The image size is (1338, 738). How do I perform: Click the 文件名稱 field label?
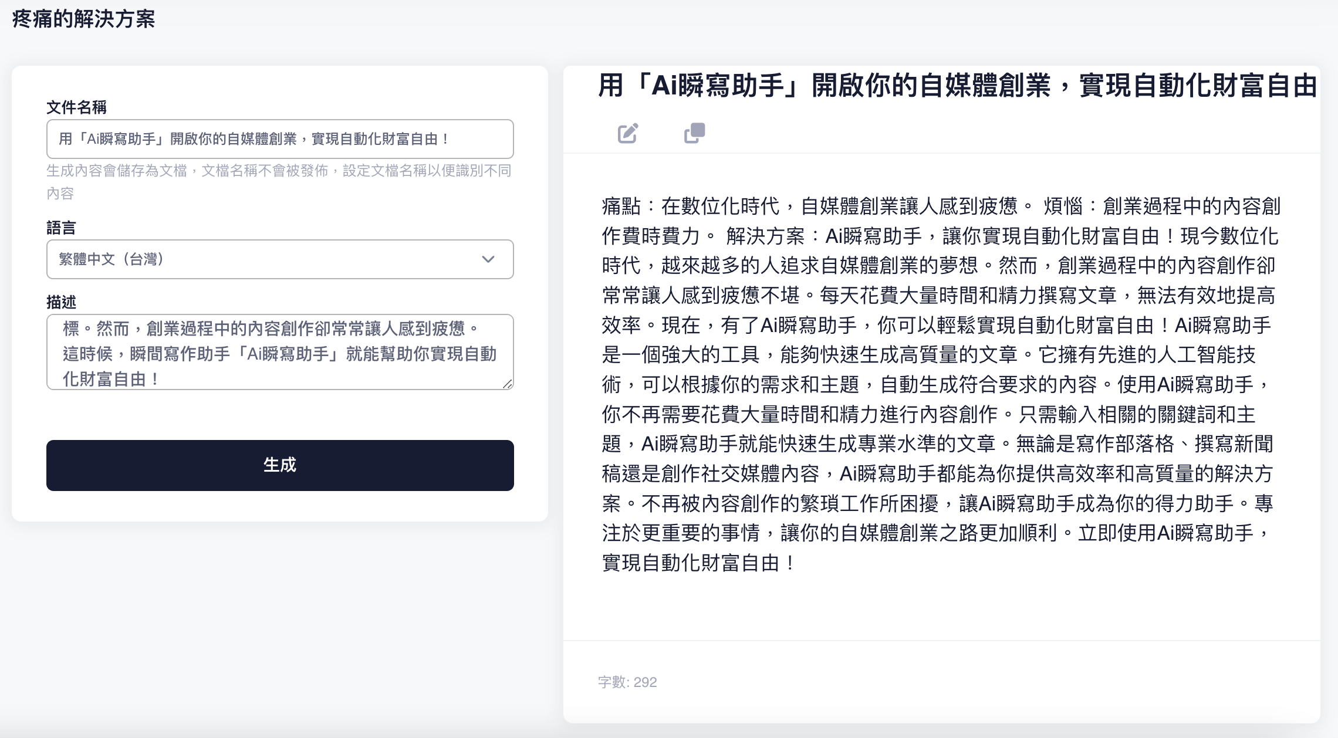coord(76,107)
